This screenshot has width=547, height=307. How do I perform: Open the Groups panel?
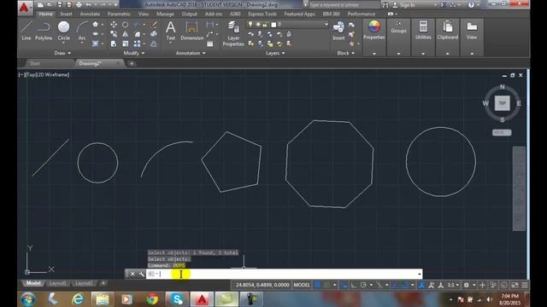point(398,27)
